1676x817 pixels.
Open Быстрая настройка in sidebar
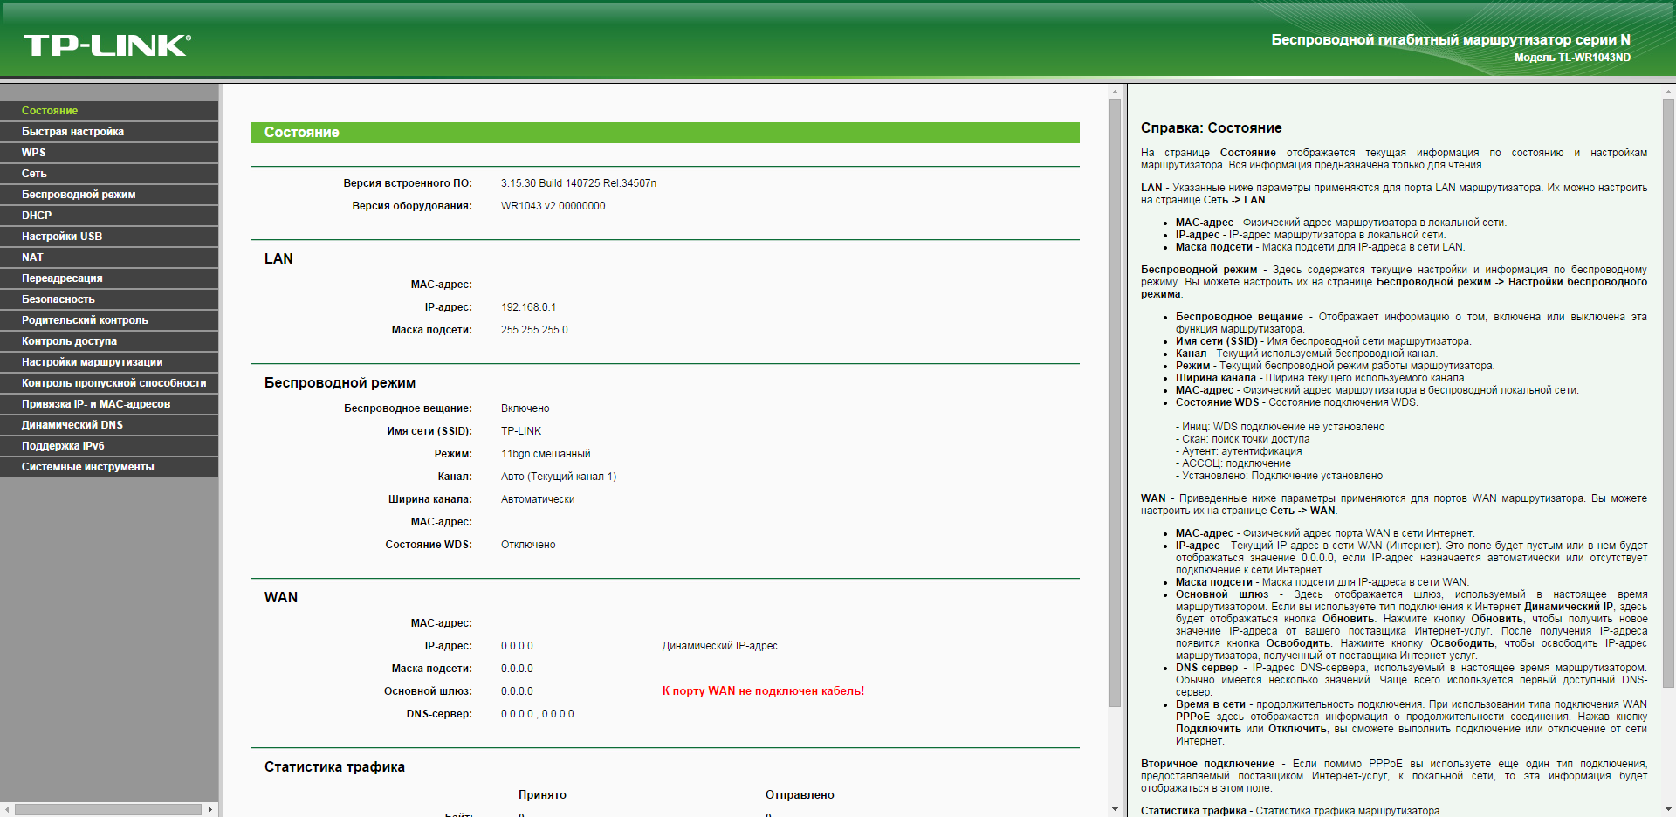tap(72, 132)
